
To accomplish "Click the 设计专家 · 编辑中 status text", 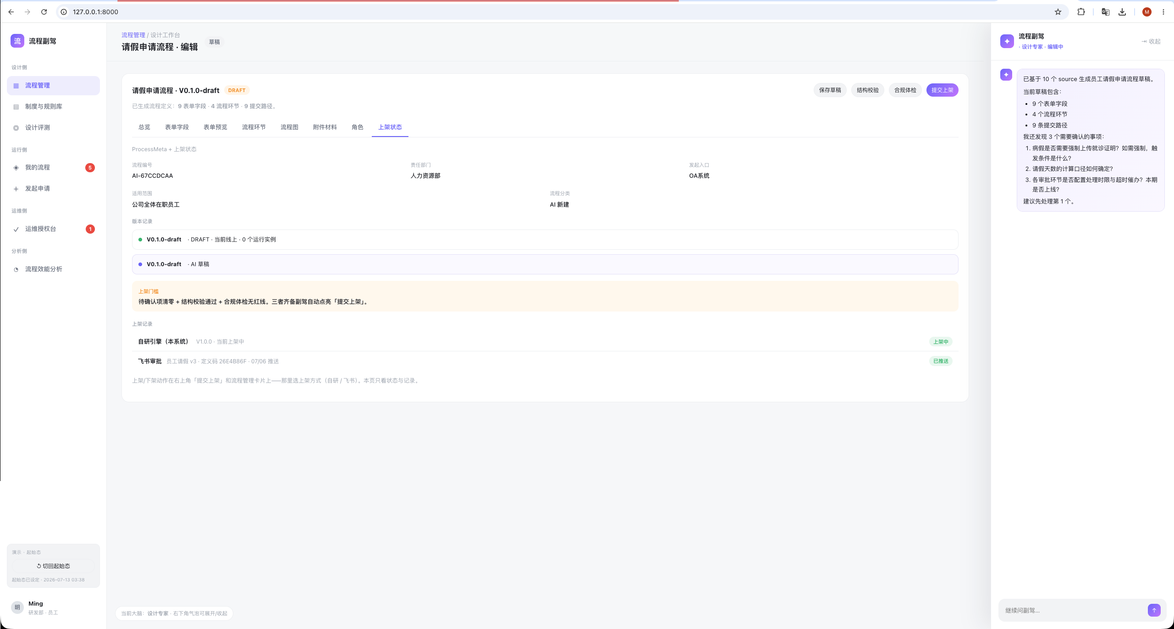I will coord(1041,47).
